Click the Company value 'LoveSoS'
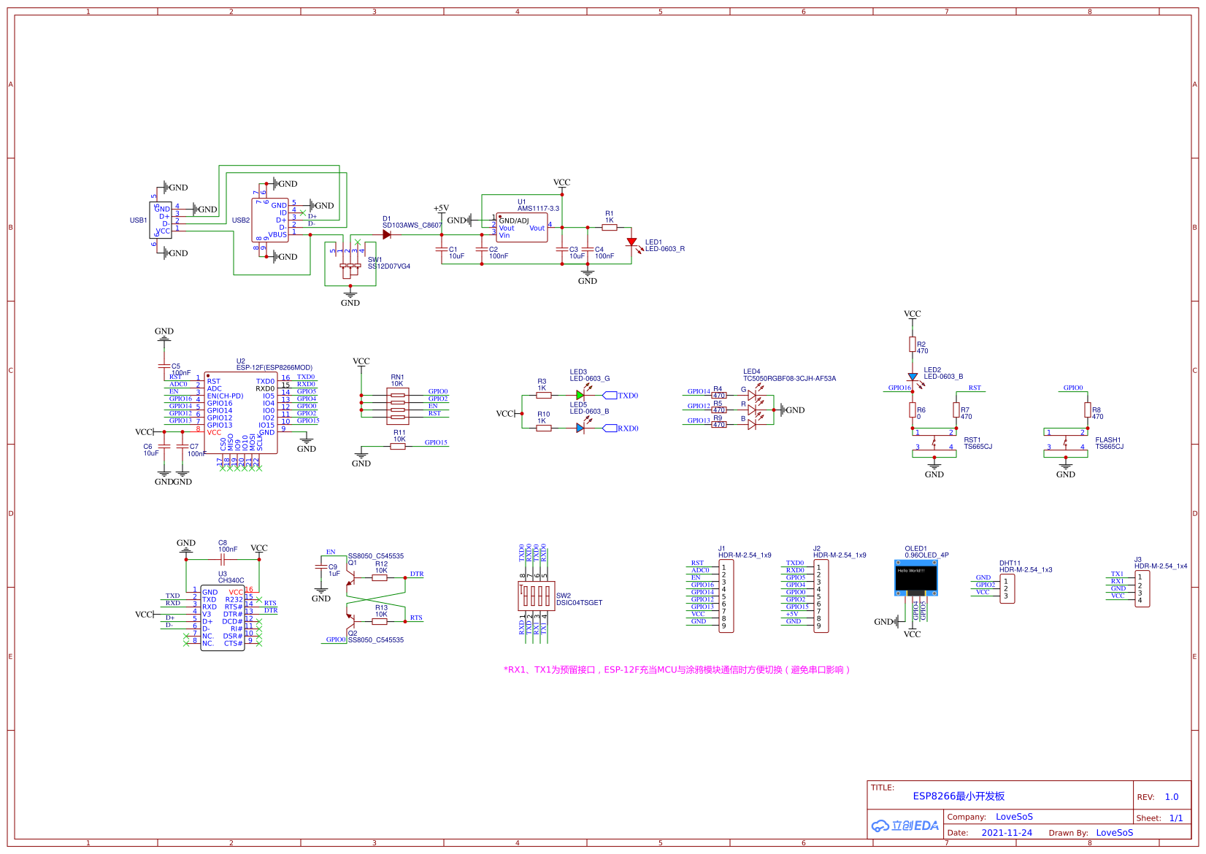Screen dimensions: 1206x854 coord(1014,817)
